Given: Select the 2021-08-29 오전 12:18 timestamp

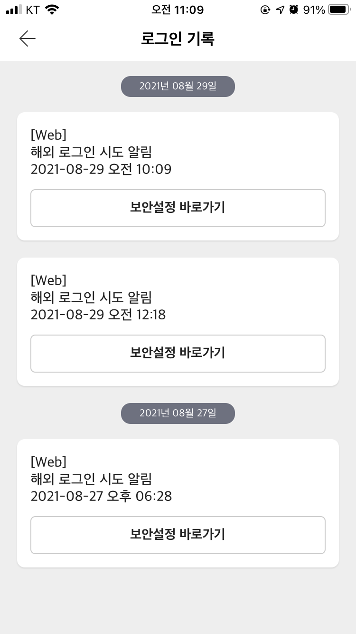Looking at the screenshot, I should coord(98,315).
